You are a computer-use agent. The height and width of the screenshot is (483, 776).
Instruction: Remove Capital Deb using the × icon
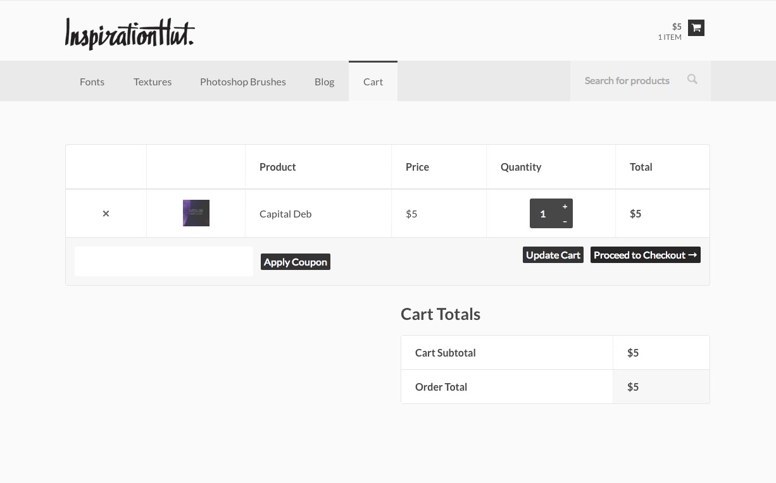pos(106,214)
